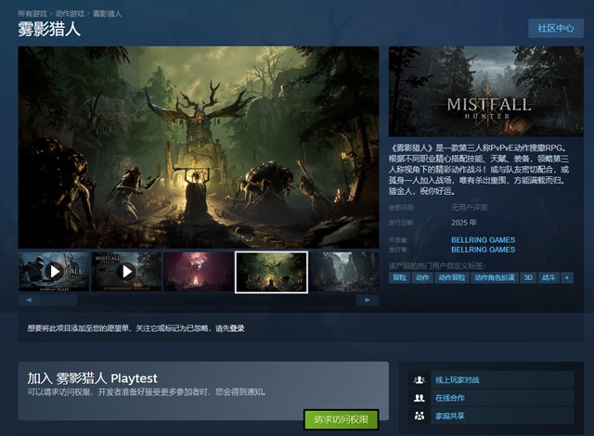Click the Mistfall Hunter header image
The width and height of the screenshot is (594, 436).
[x=486, y=92]
